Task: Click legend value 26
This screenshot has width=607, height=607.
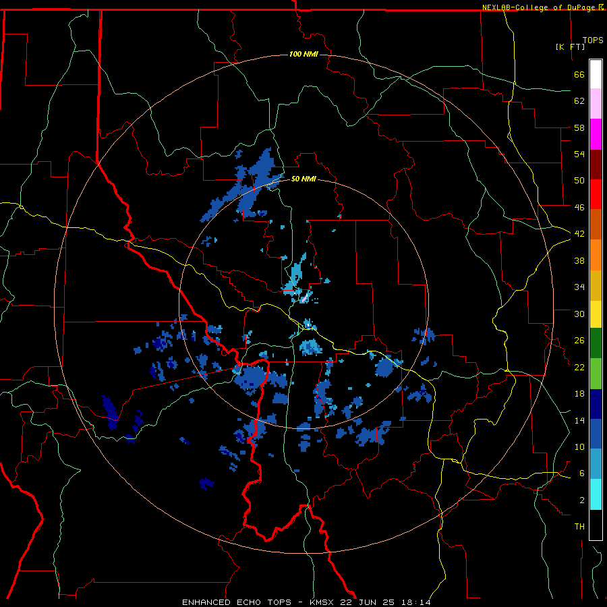Action: [579, 341]
